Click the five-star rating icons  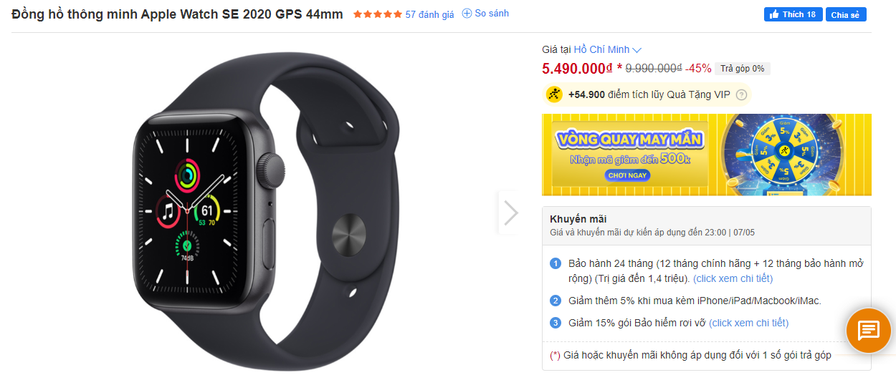pos(377,14)
